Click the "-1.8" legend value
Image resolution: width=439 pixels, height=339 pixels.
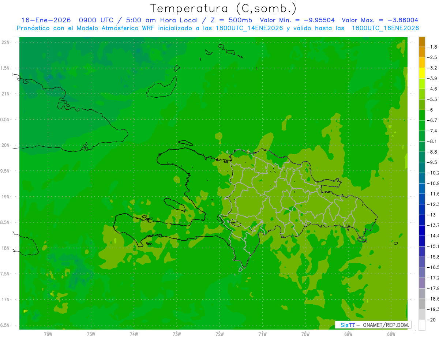pyautogui.click(x=432, y=47)
